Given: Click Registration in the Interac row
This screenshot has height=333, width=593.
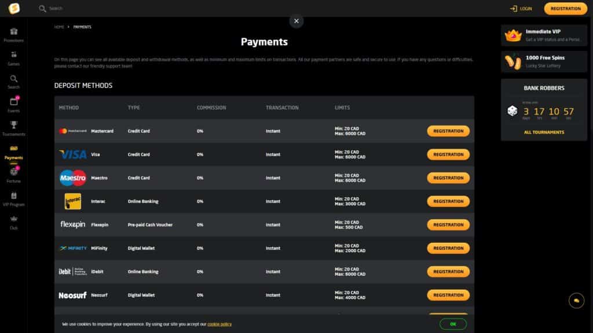Looking at the screenshot, I should [448, 201].
